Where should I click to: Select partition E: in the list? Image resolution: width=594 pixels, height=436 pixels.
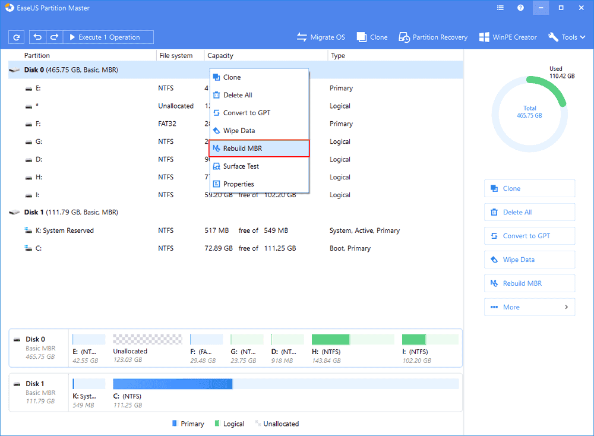(235, 89)
